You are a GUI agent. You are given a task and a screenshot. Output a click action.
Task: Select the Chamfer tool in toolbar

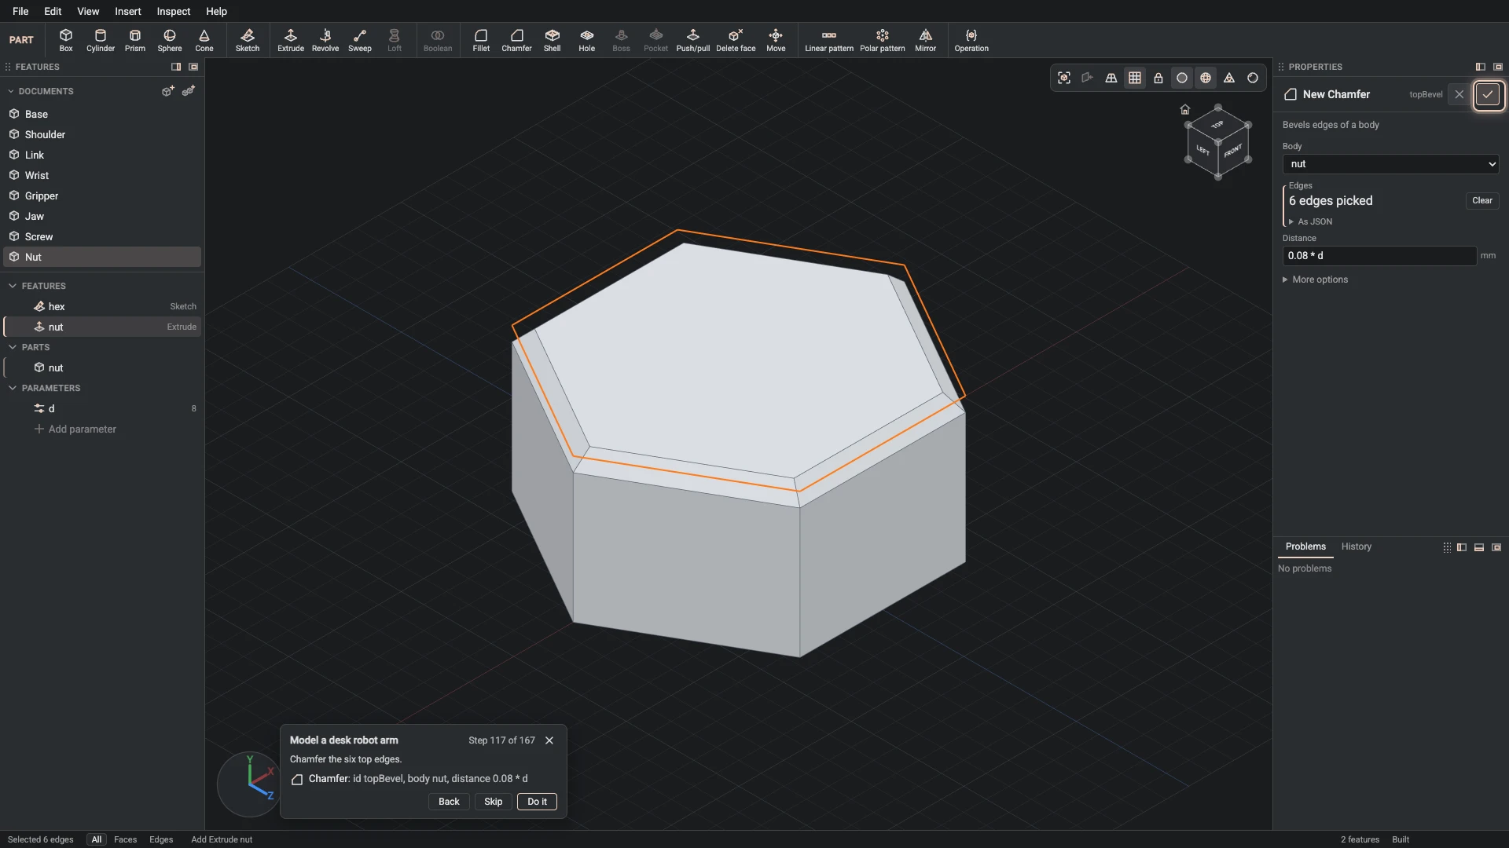coord(516,40)
